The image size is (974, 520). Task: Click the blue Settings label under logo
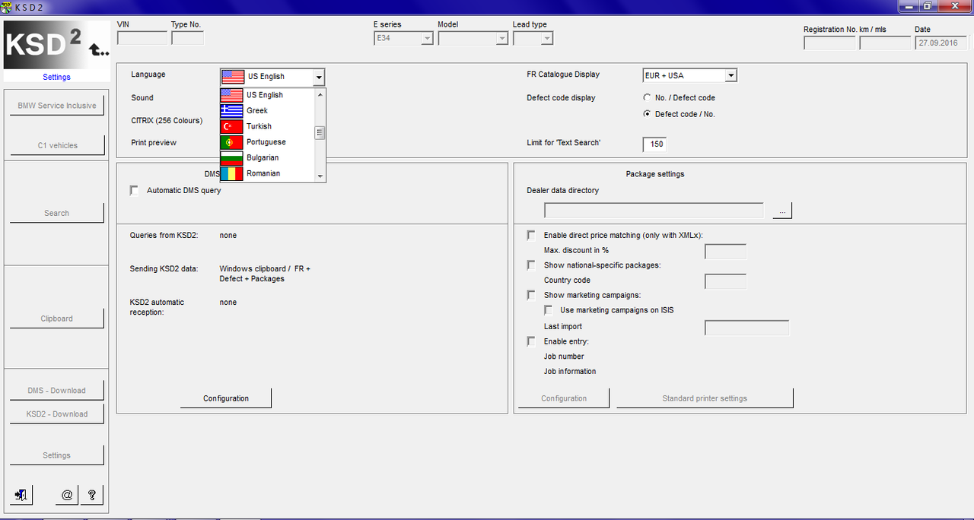tap(56, 77)
